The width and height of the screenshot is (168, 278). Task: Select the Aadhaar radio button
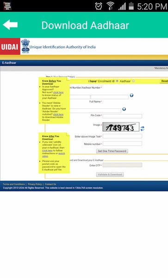(x=133, y=81)
